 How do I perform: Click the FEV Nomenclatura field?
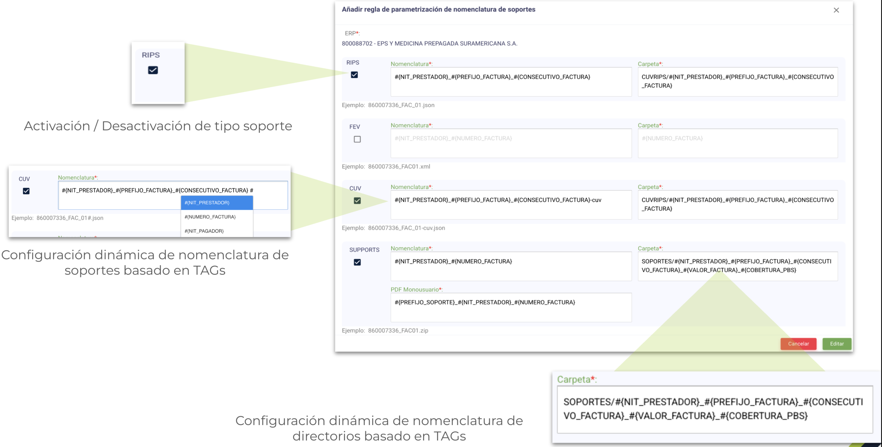(511, 143)
